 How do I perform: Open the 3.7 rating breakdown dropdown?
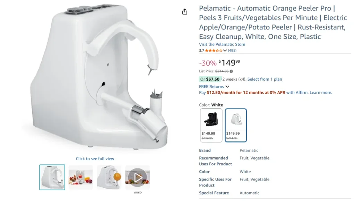[x=226, y=50]
